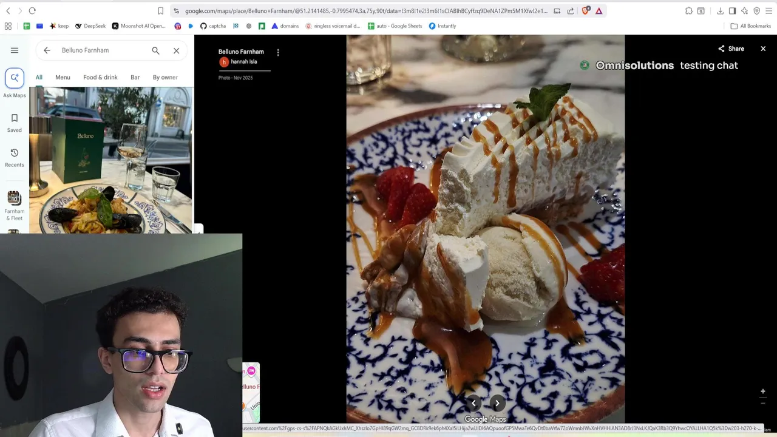Image resolution: width=777 pixels, height=437 pixels.
Task: Clear search with the X icon
Action: [x=177, y=50]
